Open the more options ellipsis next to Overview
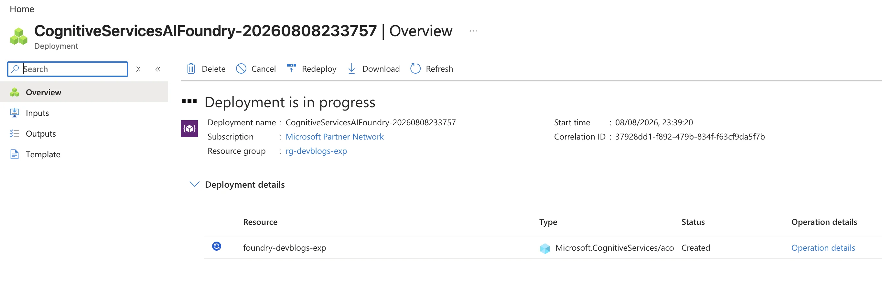882x292 pixels. (x=473, y=31)
